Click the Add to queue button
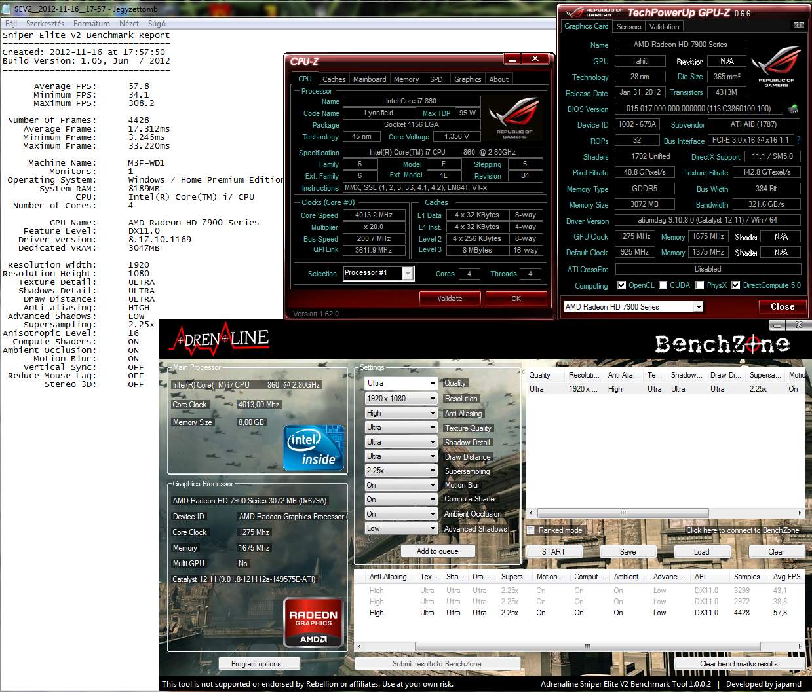This screenshot has height=692, width=812. tap(437, 551)
